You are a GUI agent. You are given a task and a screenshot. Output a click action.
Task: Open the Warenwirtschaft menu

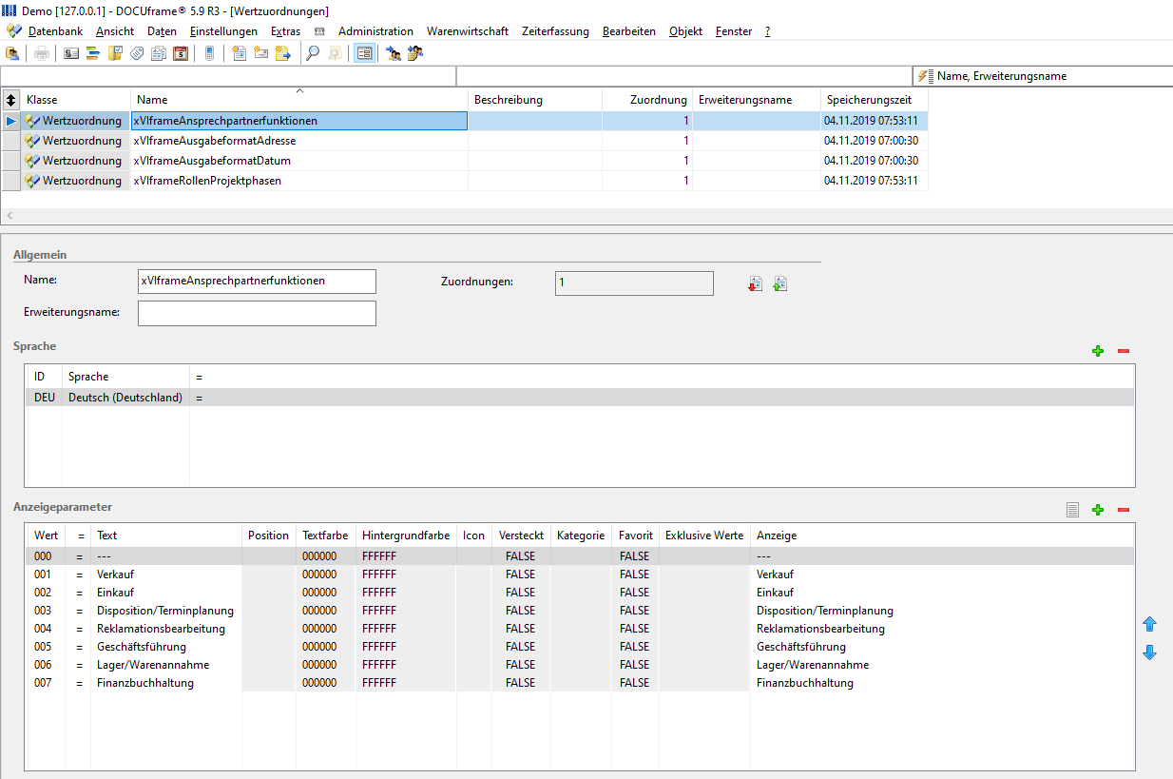tap(468, 31)
